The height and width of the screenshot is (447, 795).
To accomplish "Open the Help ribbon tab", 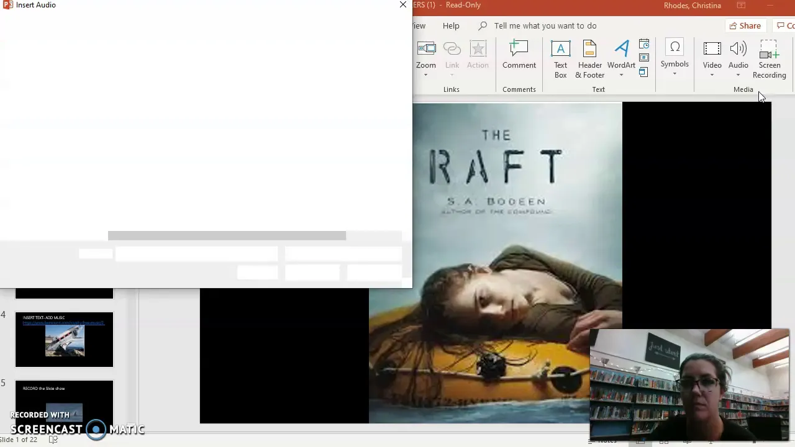I will point(451,25).
